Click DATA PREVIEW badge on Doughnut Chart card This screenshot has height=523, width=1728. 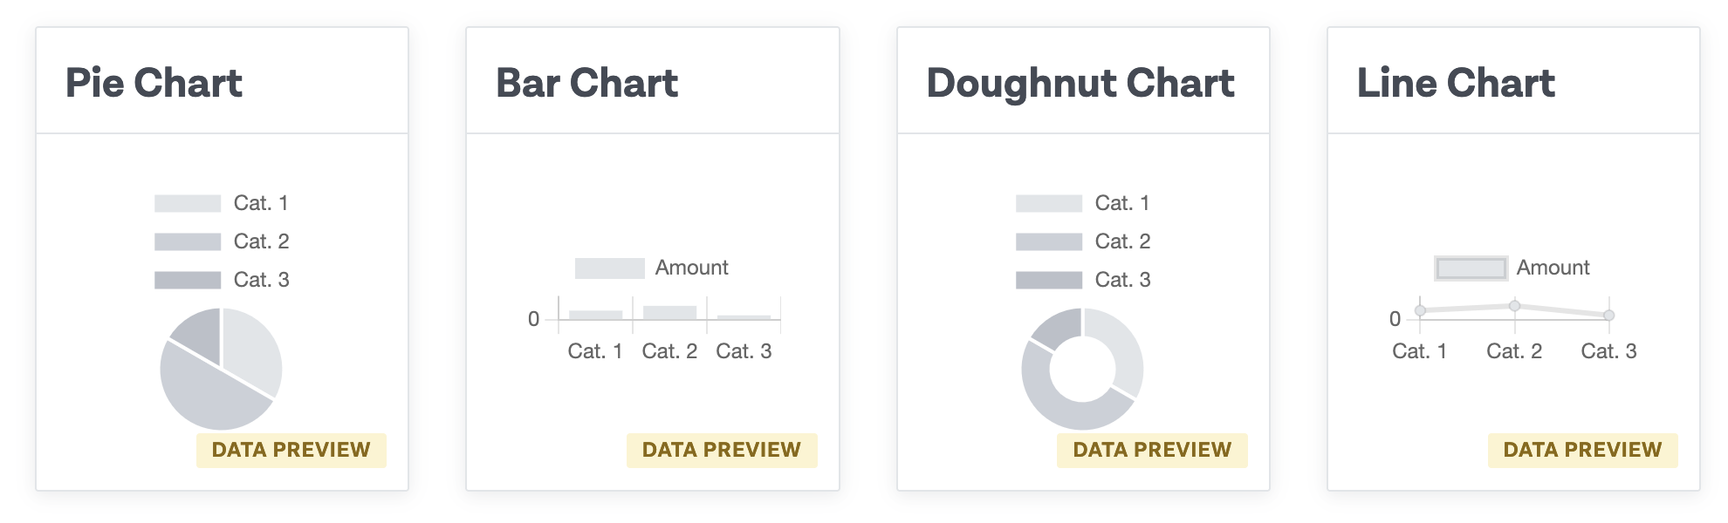(1152, 450)
